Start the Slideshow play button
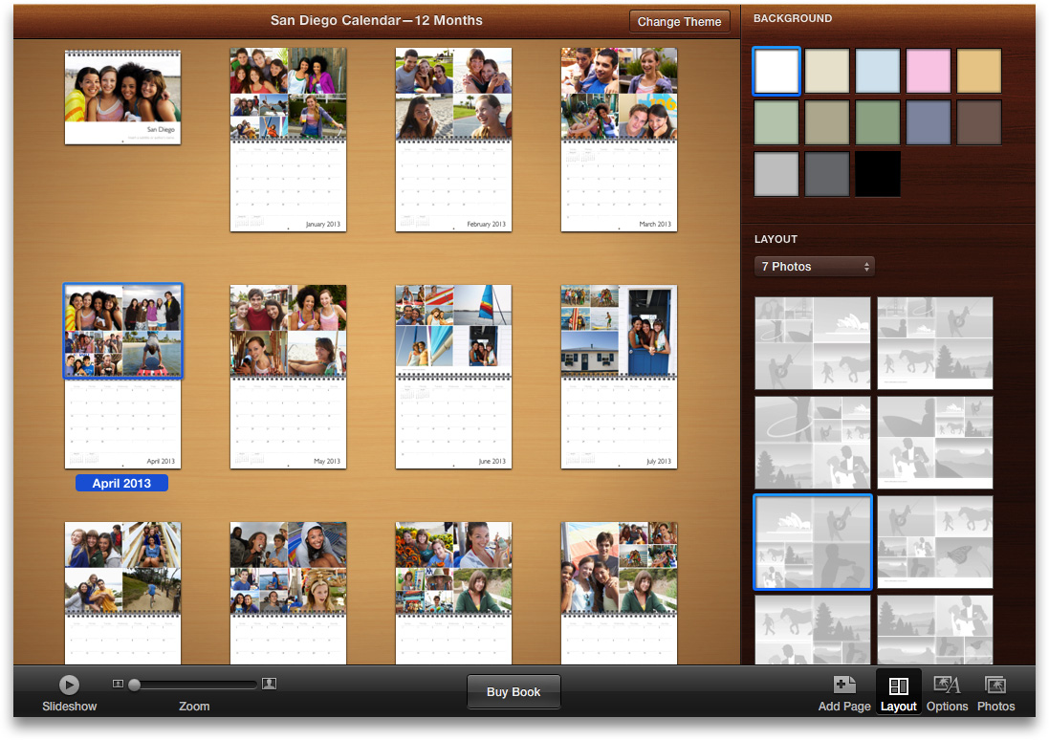1049x740 pixels. pyautogui.click(x=69, y=685)
